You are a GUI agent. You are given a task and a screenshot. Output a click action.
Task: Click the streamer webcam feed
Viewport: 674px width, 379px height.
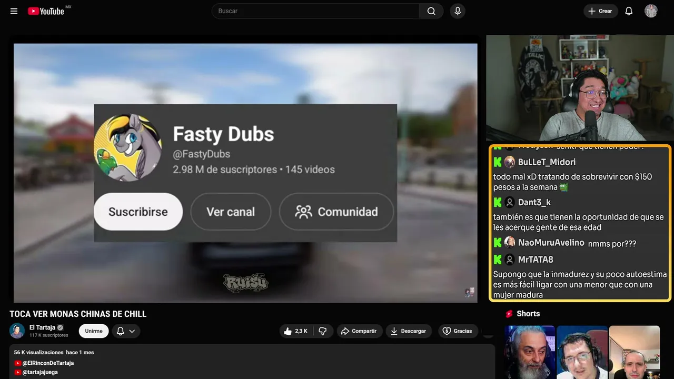click(x=580, y=88)
